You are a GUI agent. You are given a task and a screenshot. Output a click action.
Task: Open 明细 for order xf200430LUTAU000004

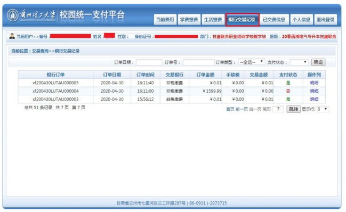point(314,91)
